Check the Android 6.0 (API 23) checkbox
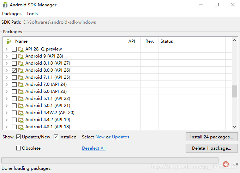This screenshot has width=240, height=173. (14, 91)
